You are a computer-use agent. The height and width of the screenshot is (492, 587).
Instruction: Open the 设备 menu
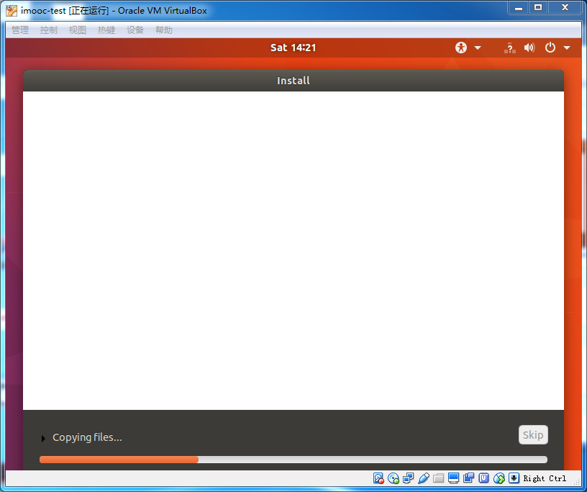135,30
